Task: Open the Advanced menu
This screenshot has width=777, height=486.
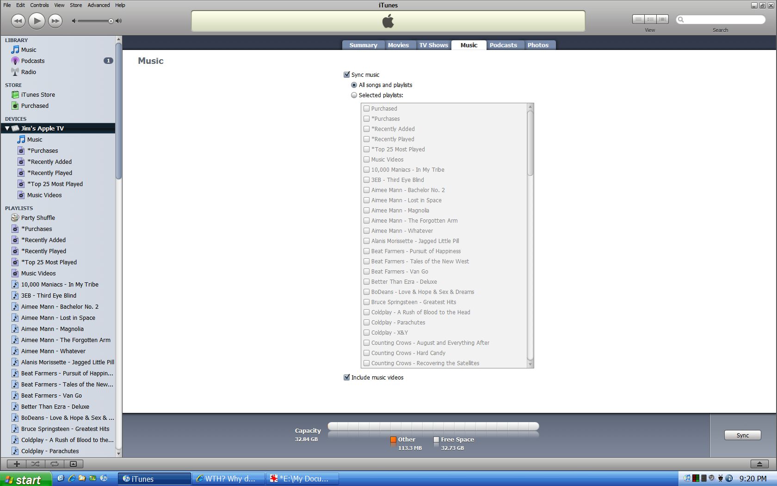Action: pyautogui.click(x=99, y=5)
